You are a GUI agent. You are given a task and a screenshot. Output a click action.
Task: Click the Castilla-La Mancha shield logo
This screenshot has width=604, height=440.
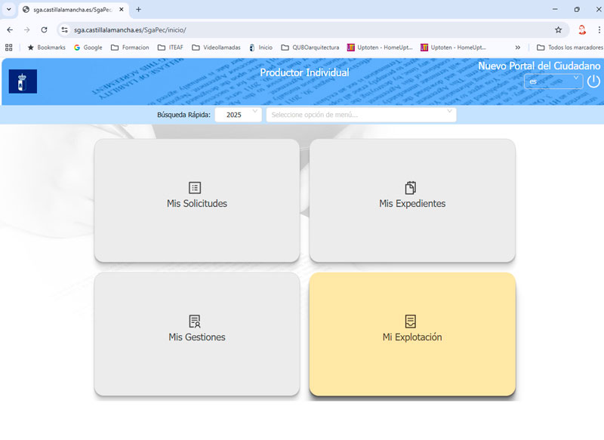point(23,82)
